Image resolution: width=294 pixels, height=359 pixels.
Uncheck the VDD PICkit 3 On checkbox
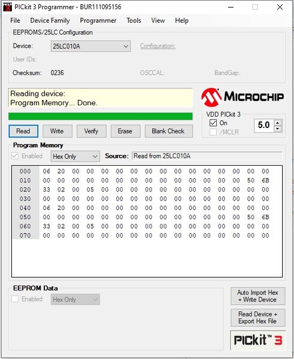pyautogui.click(x=213, y=123)
